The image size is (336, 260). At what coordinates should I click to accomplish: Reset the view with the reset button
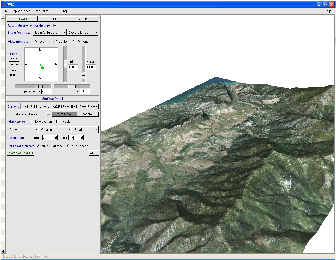point(14,75)
